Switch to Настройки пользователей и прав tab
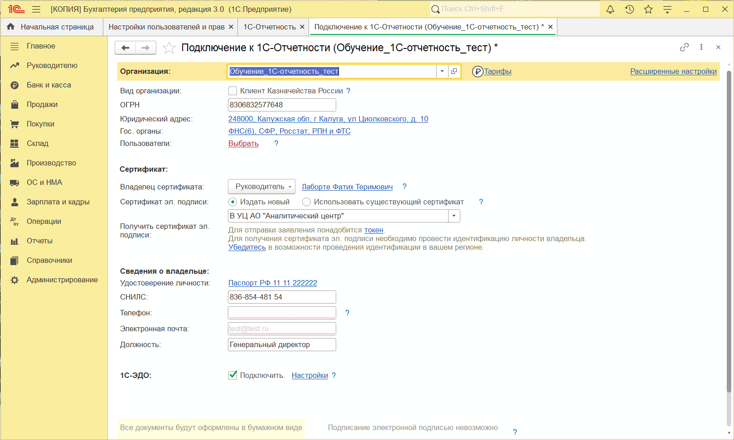The height and width of the screenshot is (440, 734). 166,27
